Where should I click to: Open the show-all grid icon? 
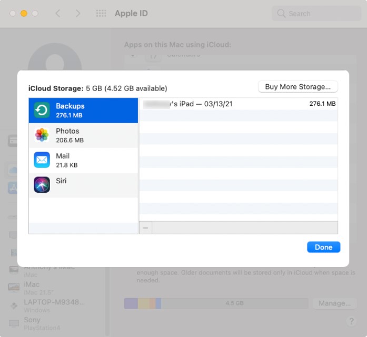pos(101,13)
